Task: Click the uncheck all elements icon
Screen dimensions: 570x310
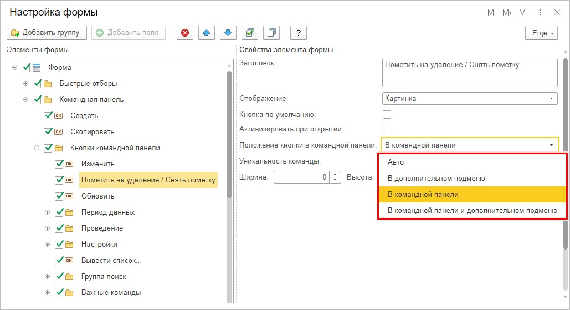Action: pyautogui.click(x=271, y=33)
